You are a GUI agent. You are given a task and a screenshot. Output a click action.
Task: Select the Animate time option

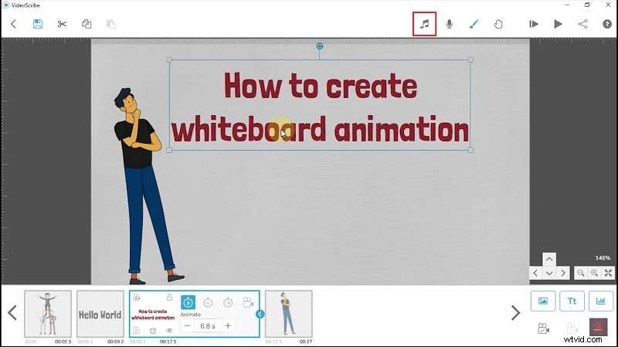click(x=188, y=302)
